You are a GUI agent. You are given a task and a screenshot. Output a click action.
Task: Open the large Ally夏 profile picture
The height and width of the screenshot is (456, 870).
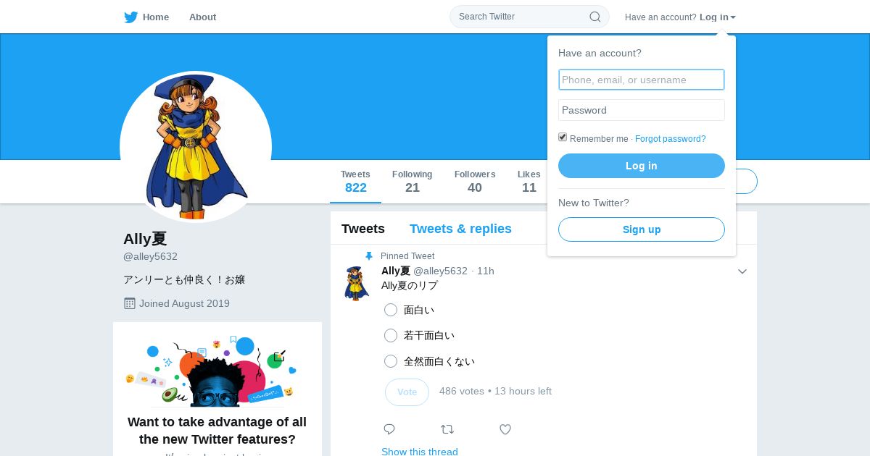(x=196, y=147)
